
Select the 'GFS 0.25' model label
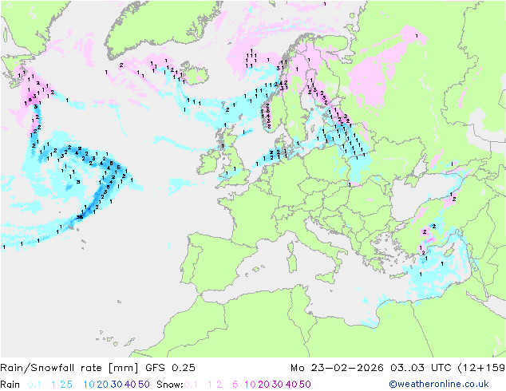[170, 368]
